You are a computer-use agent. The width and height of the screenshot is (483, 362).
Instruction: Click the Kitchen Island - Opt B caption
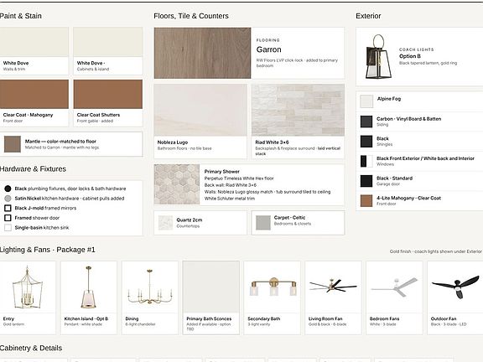point(86,318)
